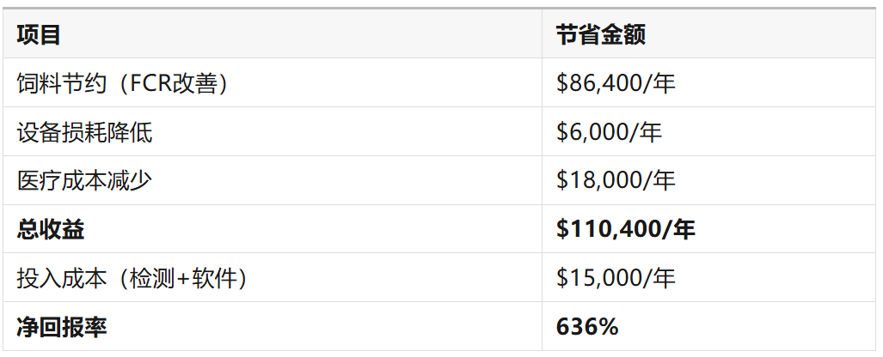The width and height of the screenshot is (883, 357).
Task: Select the bold $110,400/年 total value
Action: 626,230
